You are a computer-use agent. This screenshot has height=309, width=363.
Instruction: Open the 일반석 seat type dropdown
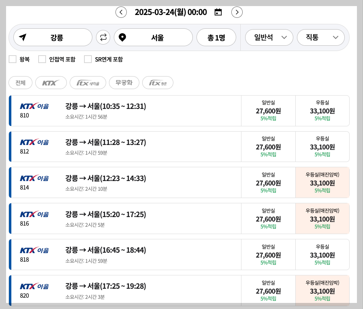coord(269,37)
